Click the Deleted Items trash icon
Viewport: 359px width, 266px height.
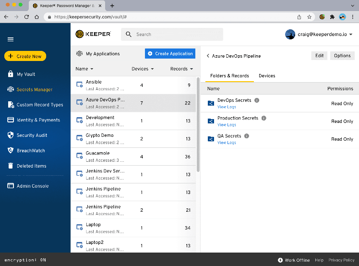[x=11, y=166]
